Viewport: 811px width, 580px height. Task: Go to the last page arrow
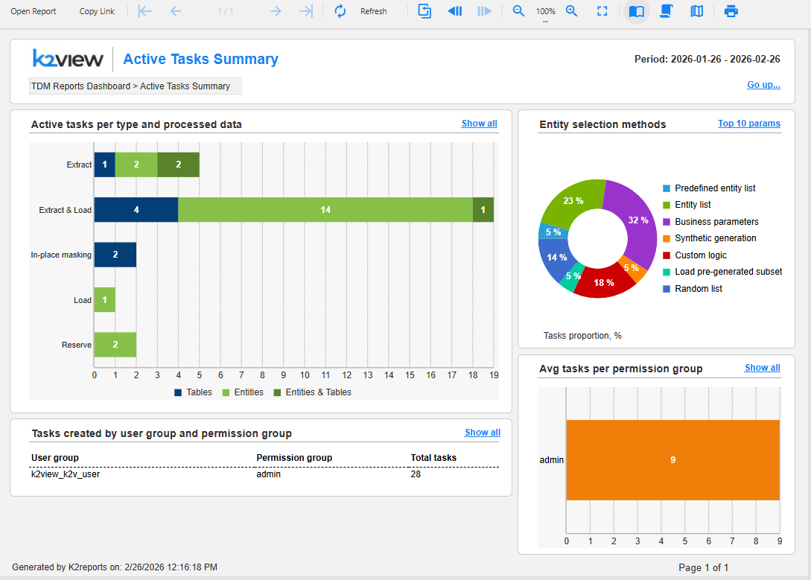pos(305,11)
